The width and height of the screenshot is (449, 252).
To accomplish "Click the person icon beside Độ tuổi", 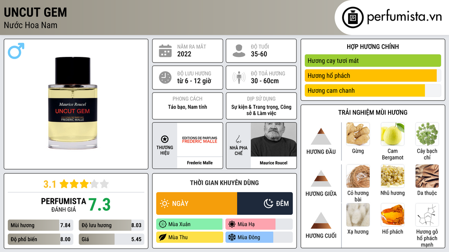I will [x=239, y=51].
